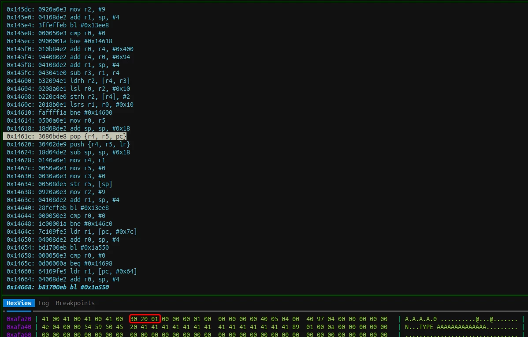Select the HexView tab
Image resolution: width=528 pixels, height=337 pixels.
tap(19, 303)
